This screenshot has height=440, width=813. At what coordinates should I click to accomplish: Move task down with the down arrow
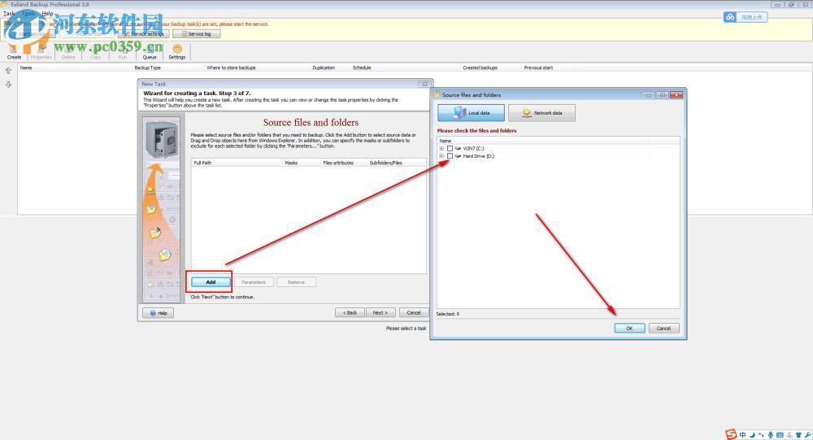(8, 84)
